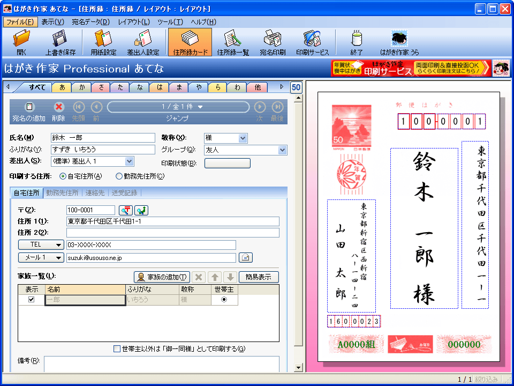Image resolution: width=514 pixels, height=386 pixels.
Task: Click form scrollbar down arrow
Action: [x=298, y=368]
